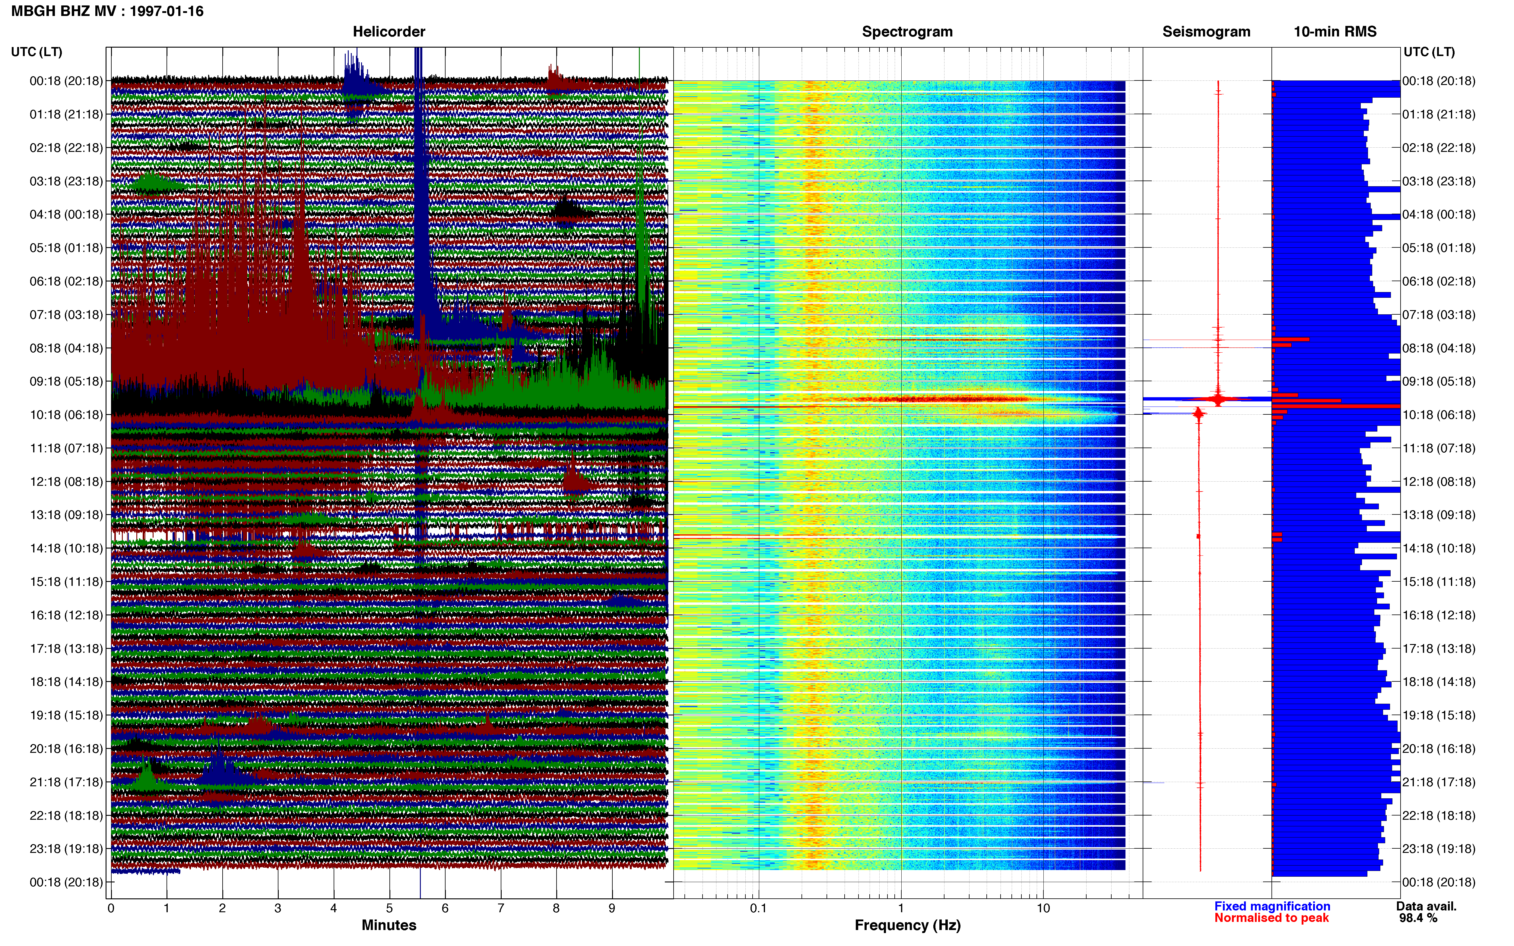Click the Data avail. 98.4 % text
The image size is (1514, 946).
1426,912
